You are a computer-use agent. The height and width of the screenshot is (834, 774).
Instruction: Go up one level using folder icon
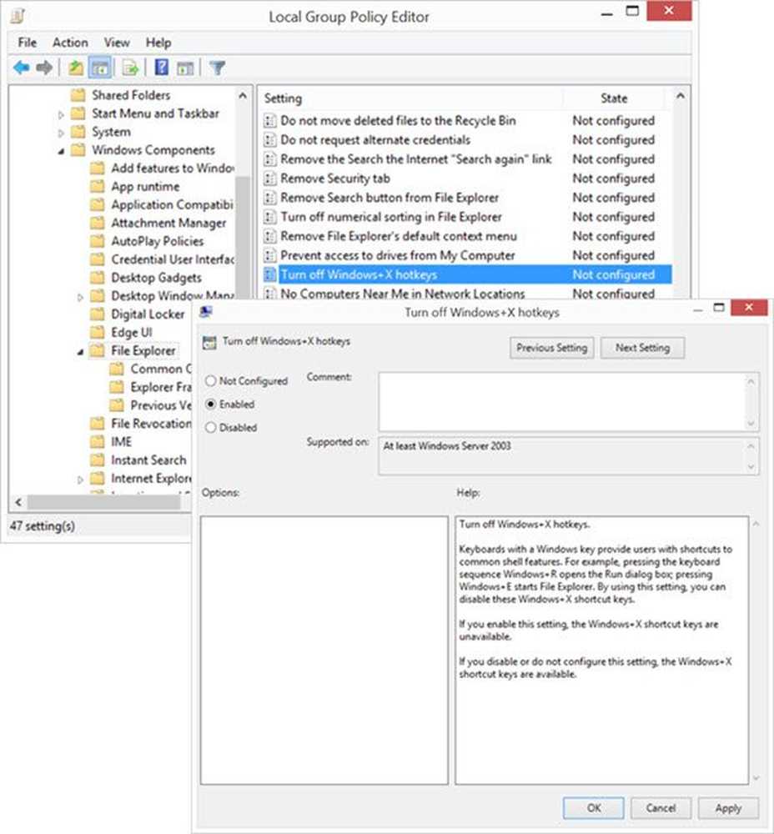pos(76,68)
